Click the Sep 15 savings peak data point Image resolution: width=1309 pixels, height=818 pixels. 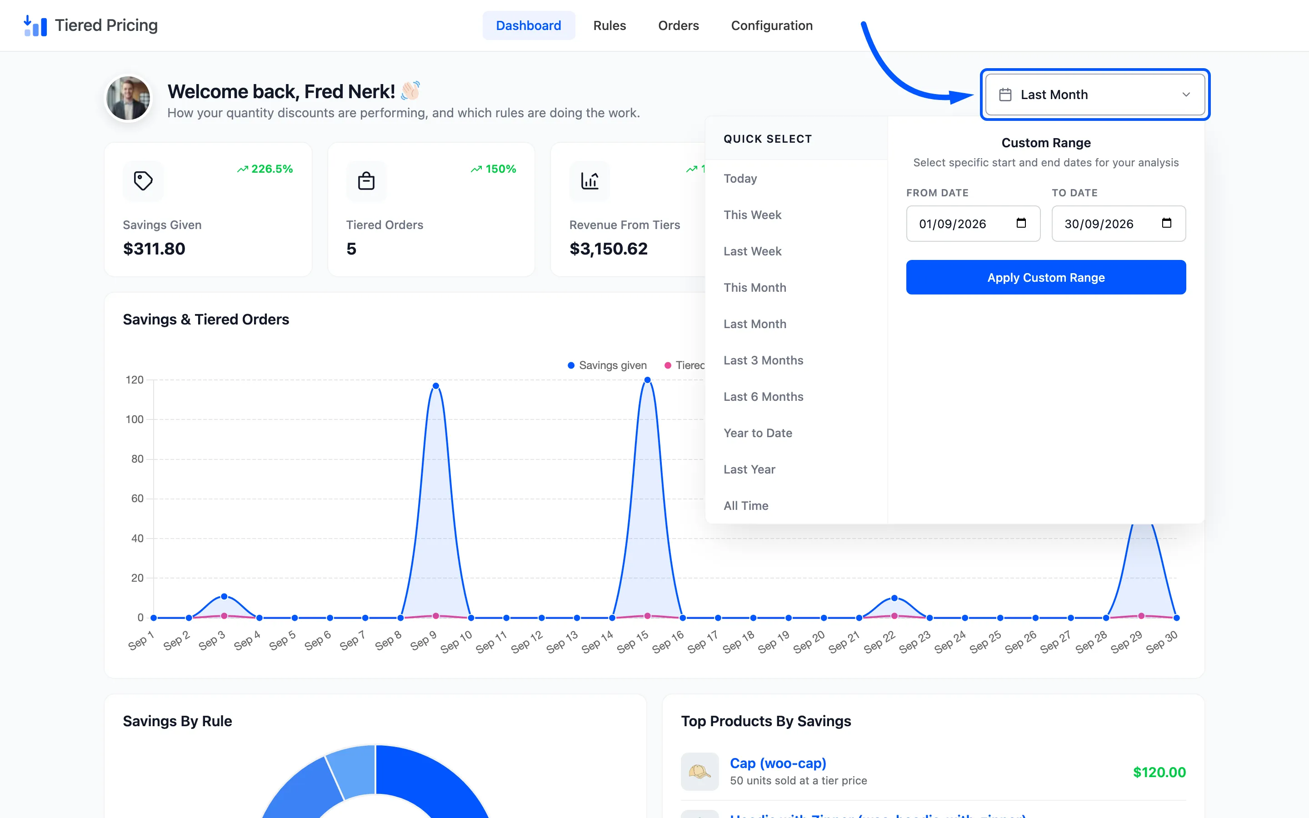tap(647, 380)
